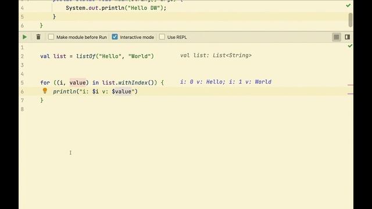
Task: Click 'println' on line 6 of scratch
Action: point(65,92)
